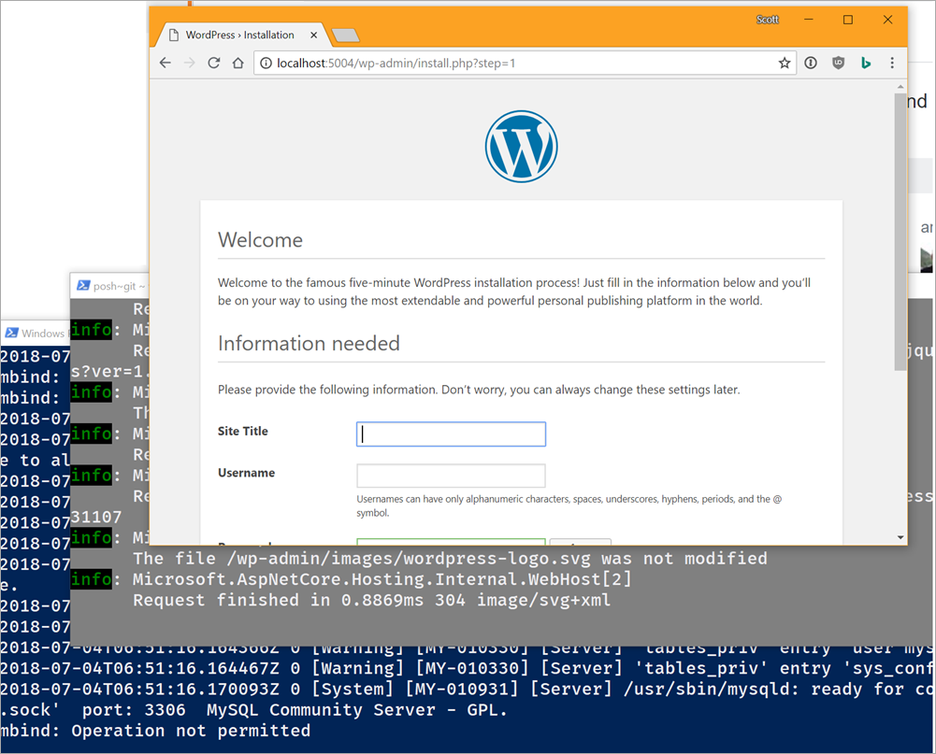
Task: Go back in the Chrome browser
Action: coord(166,63)
